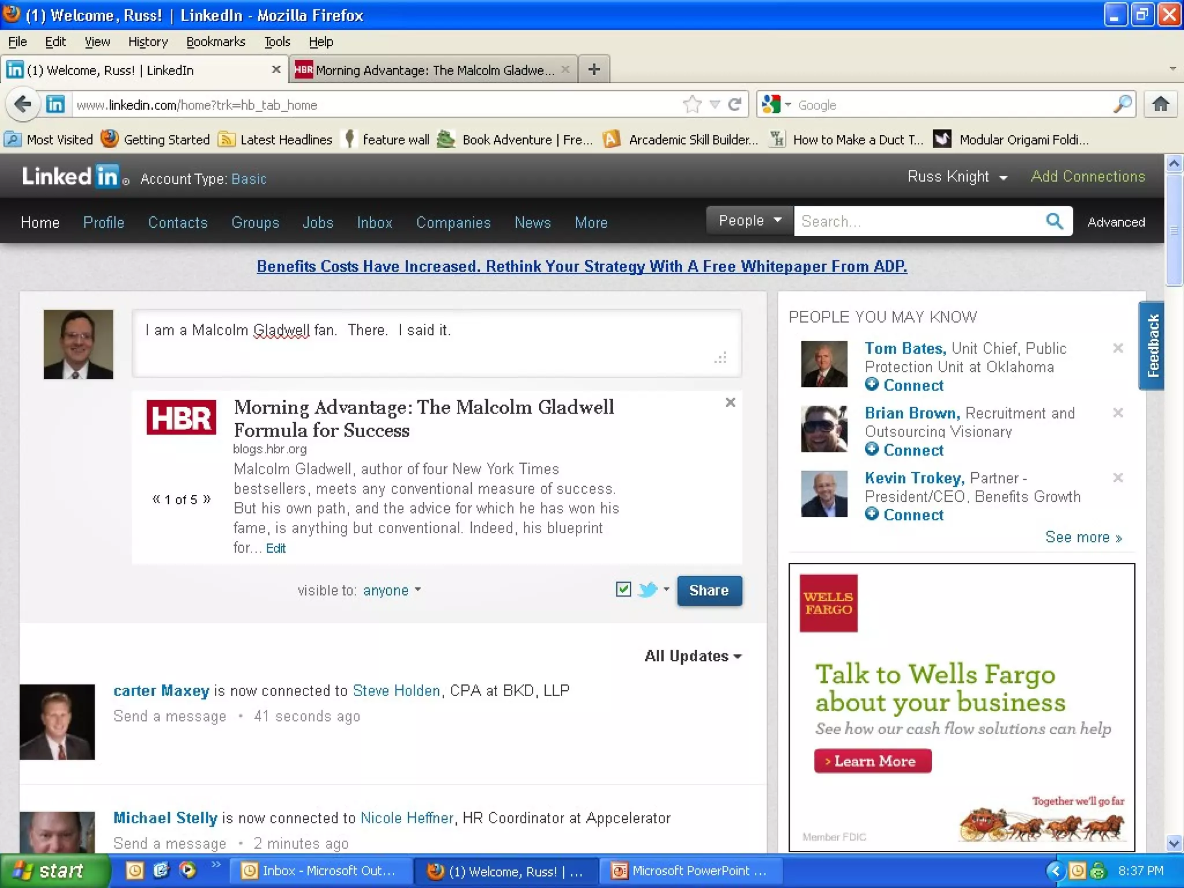Click the plus icon to connect with Brian Brown

click(x=871, y=449)
